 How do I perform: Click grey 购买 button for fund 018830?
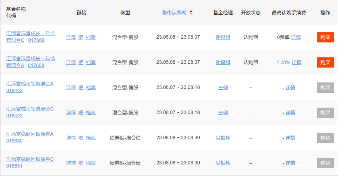pyautogui.click(x=325, y=138)
